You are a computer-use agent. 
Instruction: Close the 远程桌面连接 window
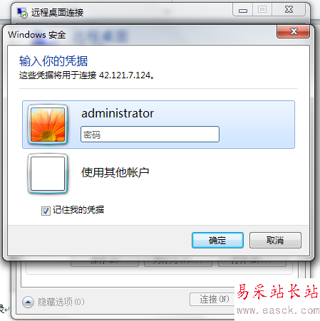coord(289,10)
